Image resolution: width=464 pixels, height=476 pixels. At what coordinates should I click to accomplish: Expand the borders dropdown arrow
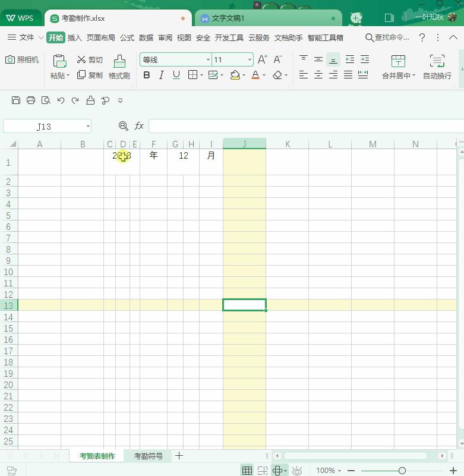click(x=201, y=75)
